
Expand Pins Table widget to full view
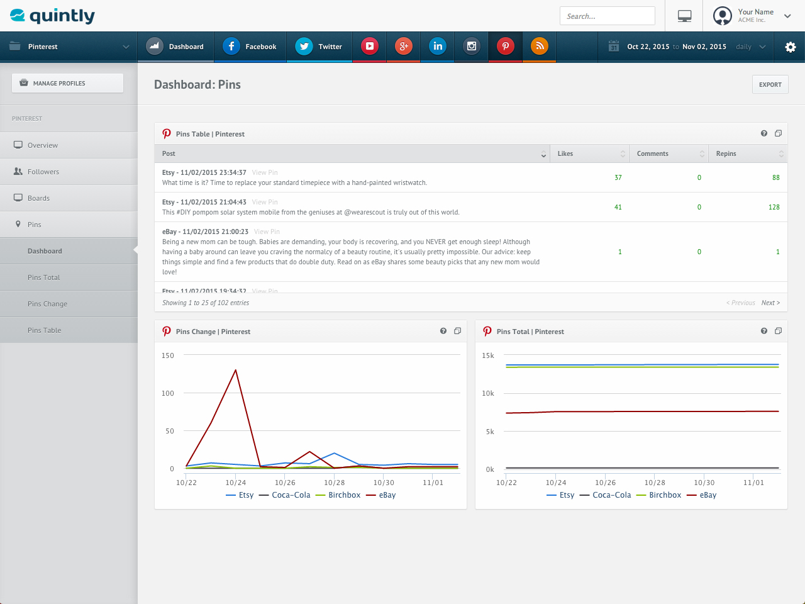(x=778, y=133)
